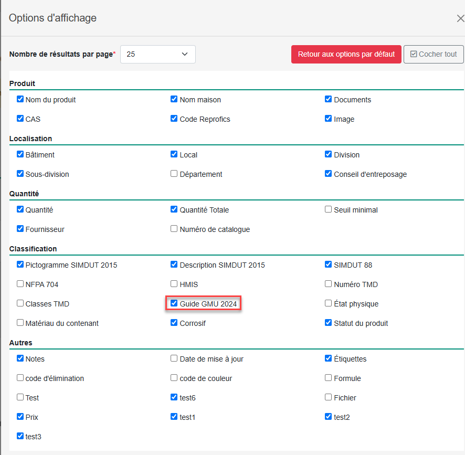Viewport: 465px width, 455px height.
Task: Check the Seuil minimal option
Action: click(329, 209)
